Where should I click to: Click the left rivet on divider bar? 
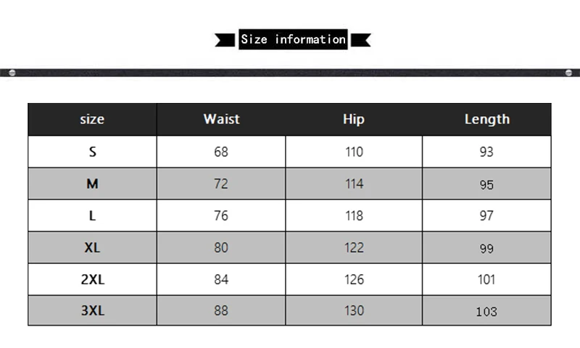12,72
